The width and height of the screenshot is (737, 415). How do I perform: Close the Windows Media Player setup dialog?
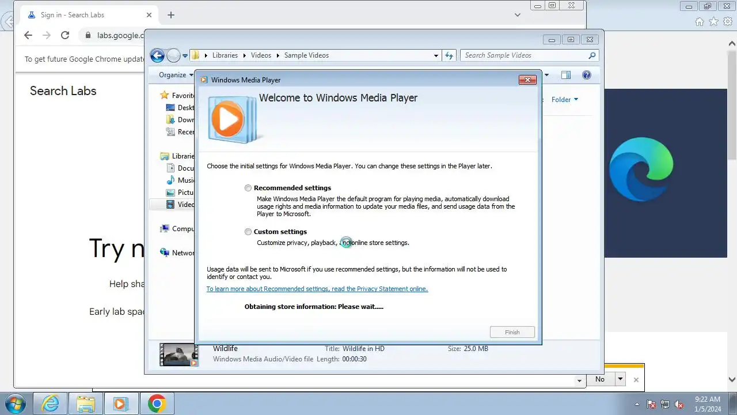pos(527,80)
